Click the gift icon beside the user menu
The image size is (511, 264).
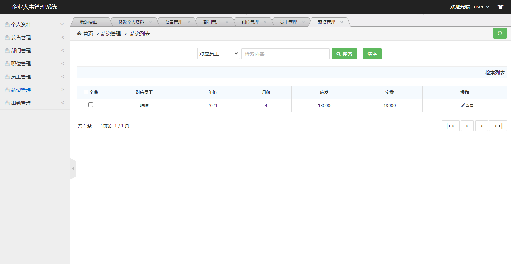[500, 6]
